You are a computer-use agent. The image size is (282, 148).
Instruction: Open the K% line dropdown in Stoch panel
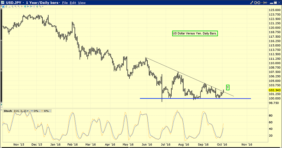pyautogui.click(x=50, y=111)
